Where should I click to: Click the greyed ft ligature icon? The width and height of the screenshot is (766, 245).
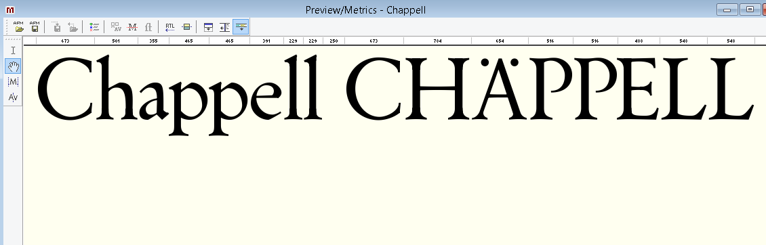tap(148, 26)
